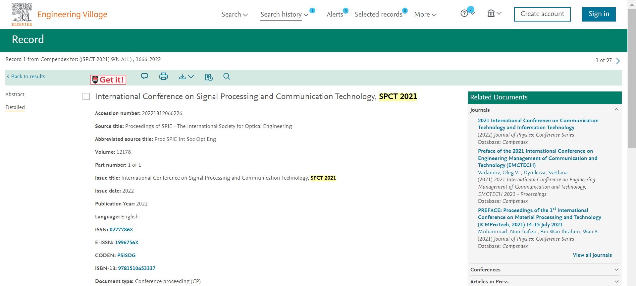Click the download record icon
The width and height of the screenshot is (636, 286).
[182, 77]
